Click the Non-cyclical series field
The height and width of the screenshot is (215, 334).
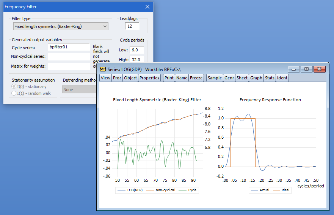coord(69,57)
